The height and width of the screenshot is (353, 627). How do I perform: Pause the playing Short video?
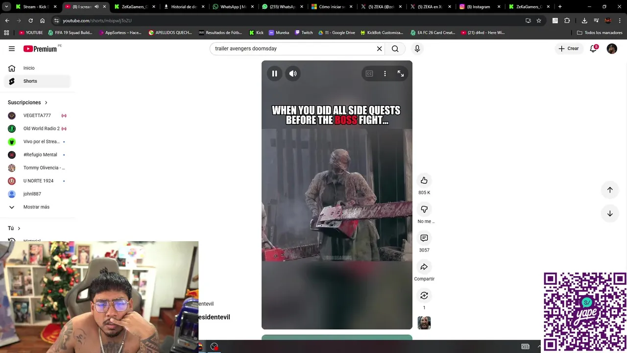[x=274, y=74]
